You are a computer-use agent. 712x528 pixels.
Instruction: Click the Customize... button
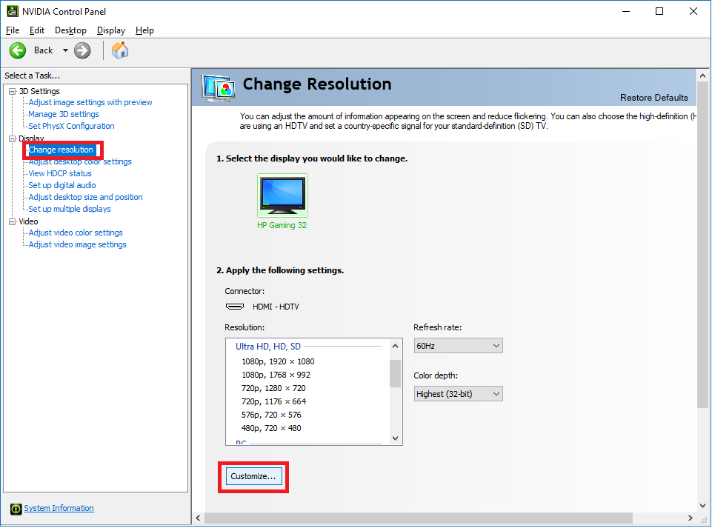253,476
